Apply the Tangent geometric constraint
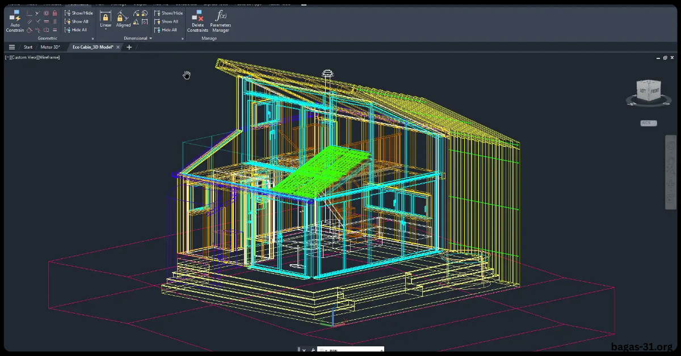Viewport: 681px width, 356px height. point(30,30)
